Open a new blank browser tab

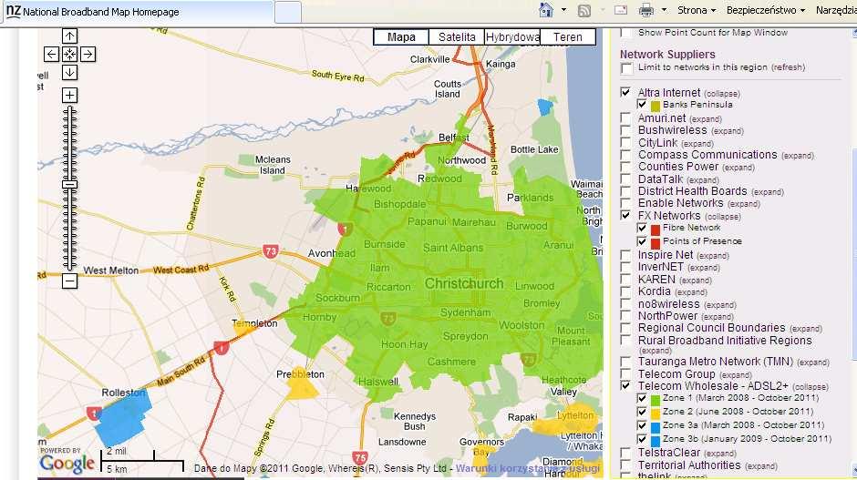pos(287,12)
